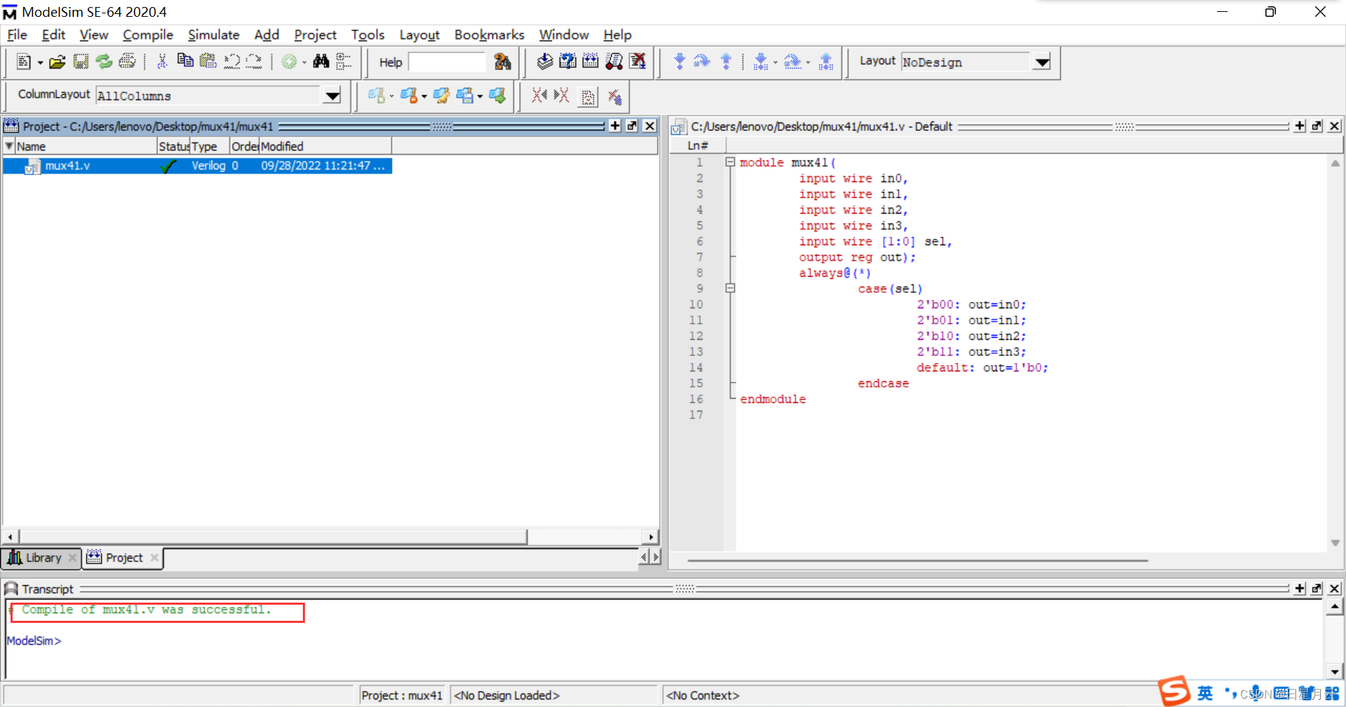Screen dimensions: 1346x707
Task: Open the Simulate menu
Action: (x=214, y=35)
